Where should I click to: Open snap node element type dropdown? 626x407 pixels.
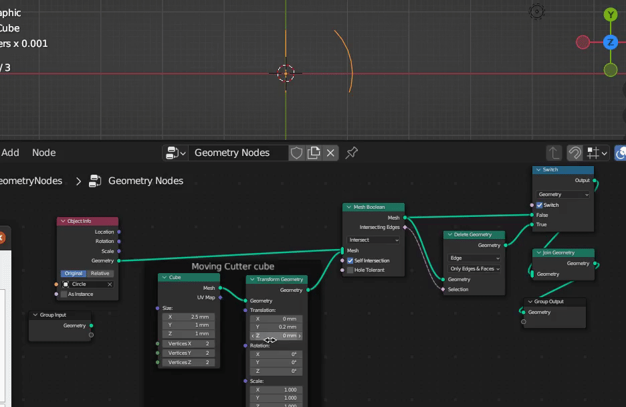click(597, 153)
